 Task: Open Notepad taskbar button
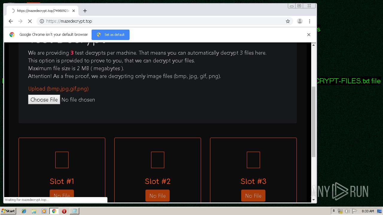tap(74, 211)
